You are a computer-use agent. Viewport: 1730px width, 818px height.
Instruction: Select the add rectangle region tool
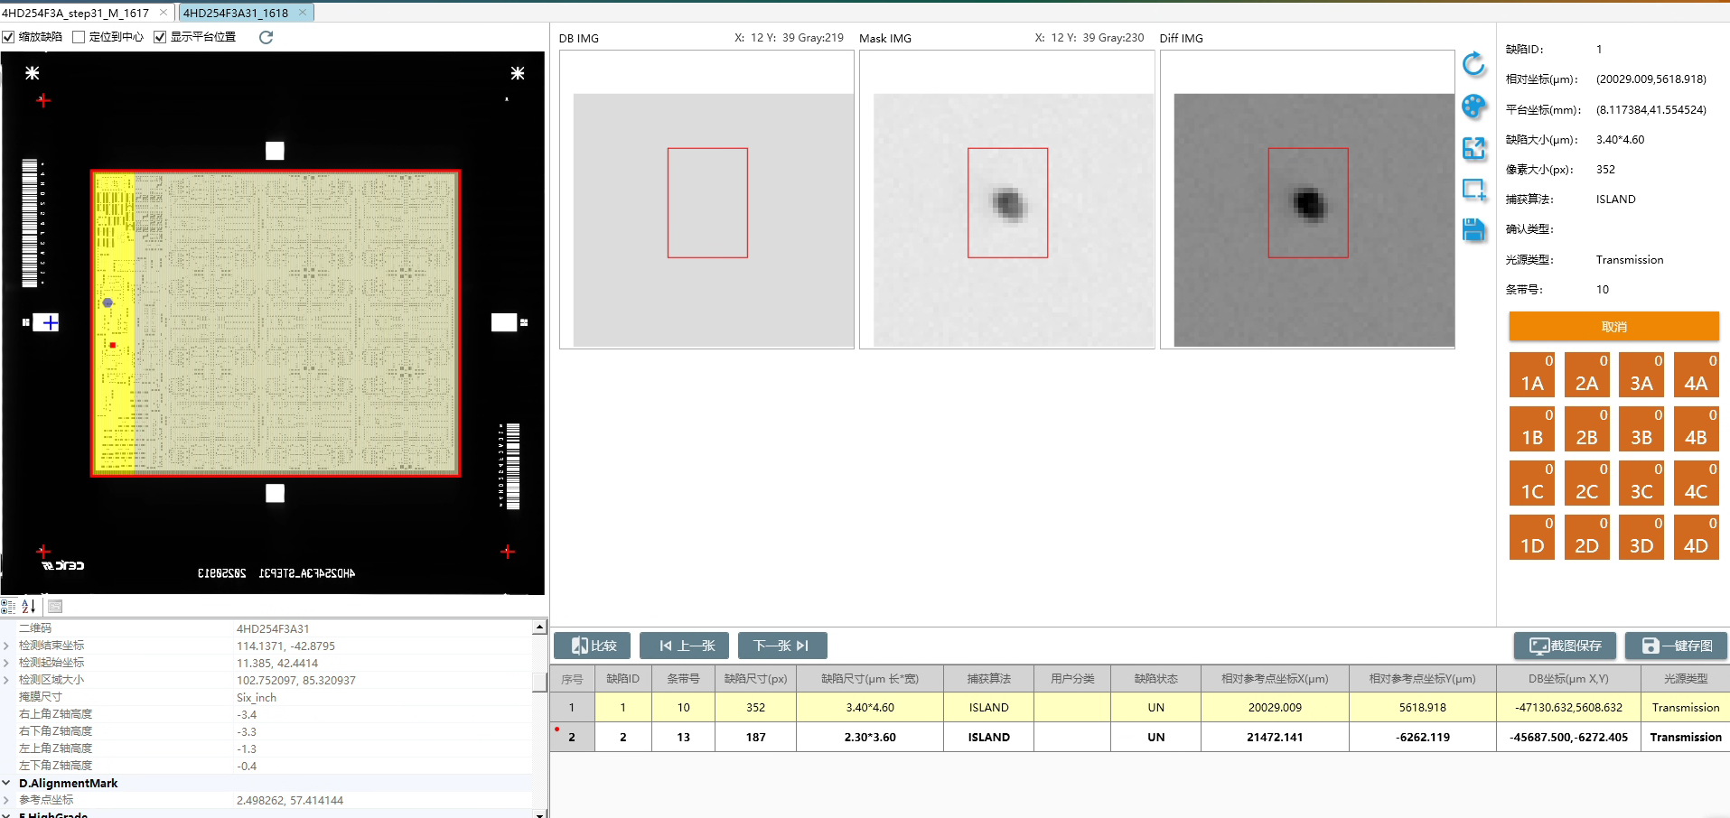click(1473, 190)
